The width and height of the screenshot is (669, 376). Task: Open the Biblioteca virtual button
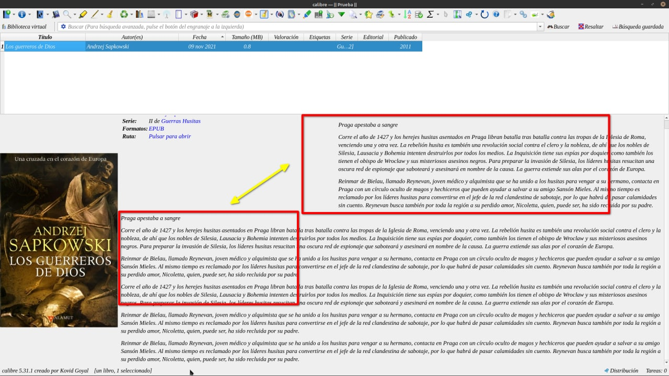25,27
